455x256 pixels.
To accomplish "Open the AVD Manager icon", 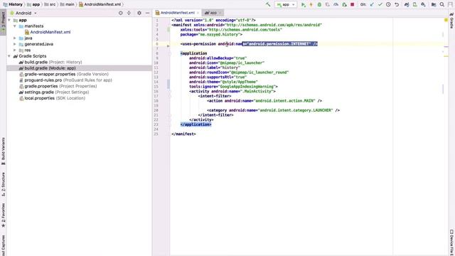I will (x=415, y=4).
